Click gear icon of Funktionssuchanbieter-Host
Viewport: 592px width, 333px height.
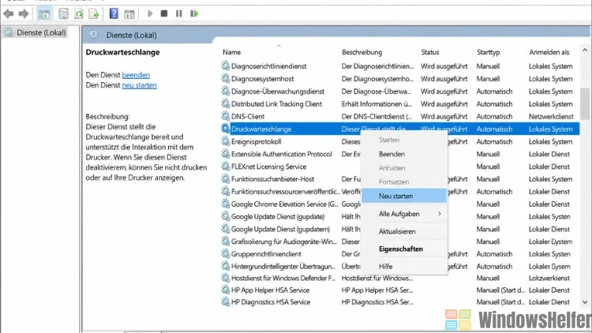(x=226, y=178)
